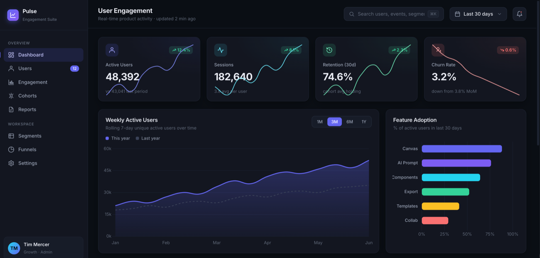Screen dimensions: 540x258
Task: Click the Collab adoption bar
Action: (435, 221)
